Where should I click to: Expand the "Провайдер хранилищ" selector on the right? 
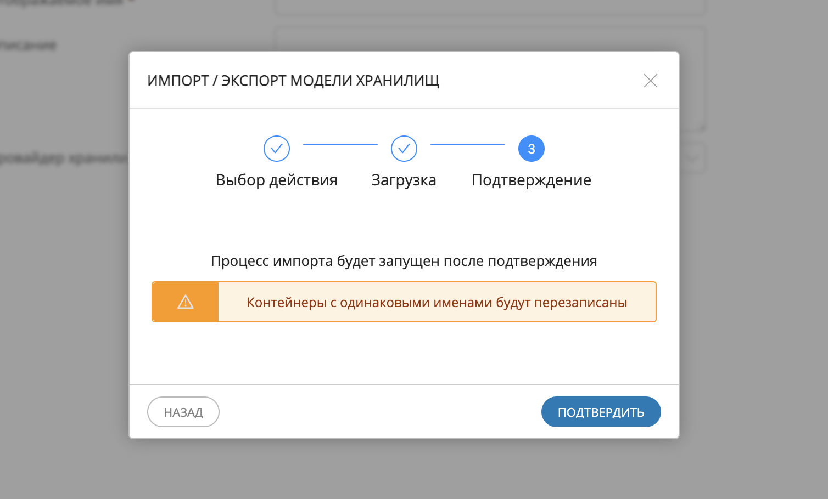pos(693,157)
